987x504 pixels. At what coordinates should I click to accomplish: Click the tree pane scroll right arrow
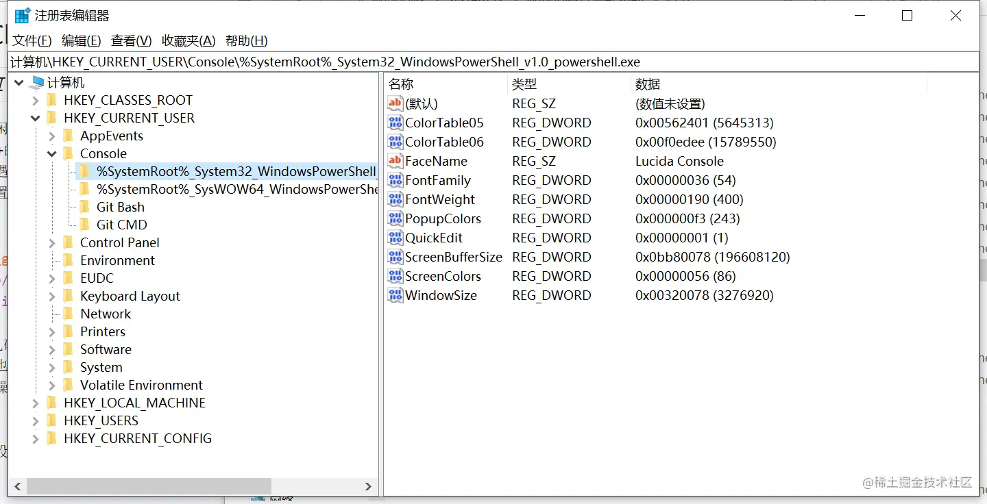[x=368, y=486]
